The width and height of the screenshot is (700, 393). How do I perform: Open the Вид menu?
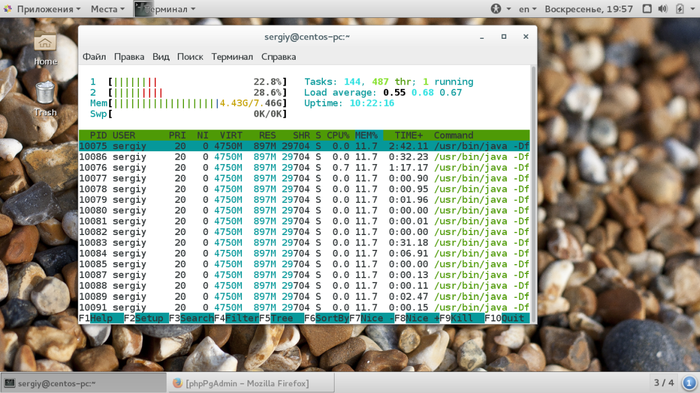point(160,57)
